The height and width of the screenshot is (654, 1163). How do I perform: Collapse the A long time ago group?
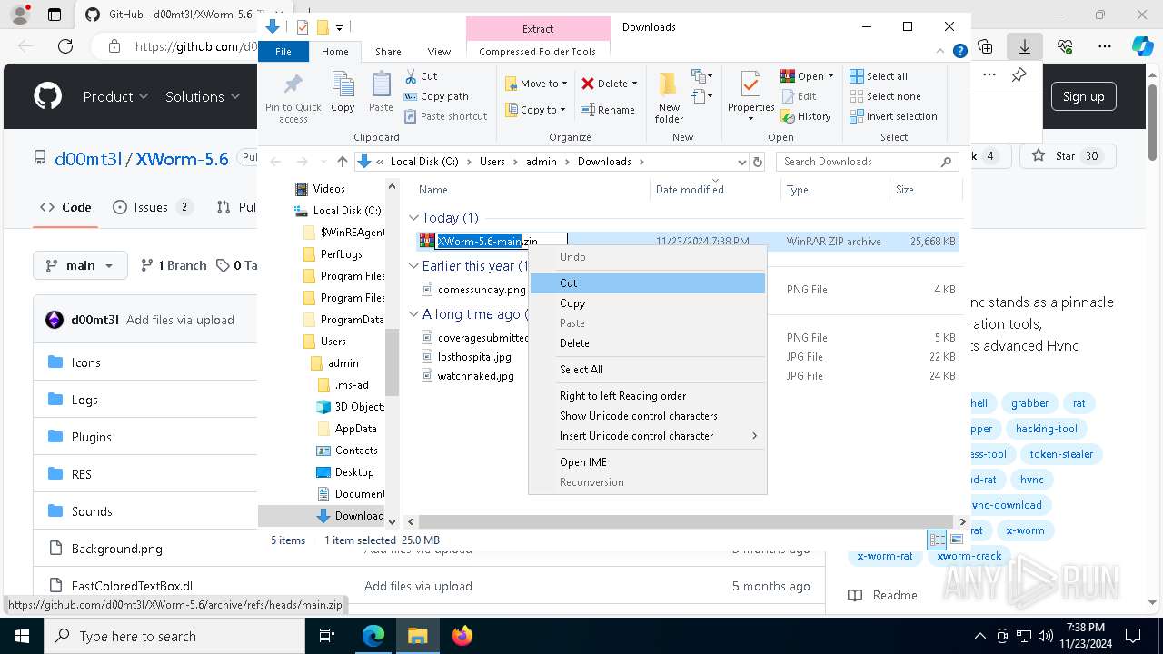pos(414,314)
